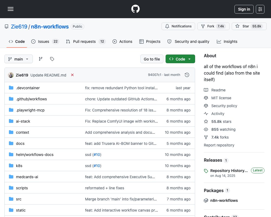Viewport: 271px width, 217px height.
Task: Open the n8n-workflows package icon
Action: pyautogui.click(x=206, y=200)
